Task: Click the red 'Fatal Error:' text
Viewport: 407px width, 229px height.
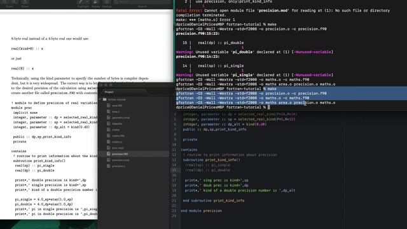Action: 189,11
